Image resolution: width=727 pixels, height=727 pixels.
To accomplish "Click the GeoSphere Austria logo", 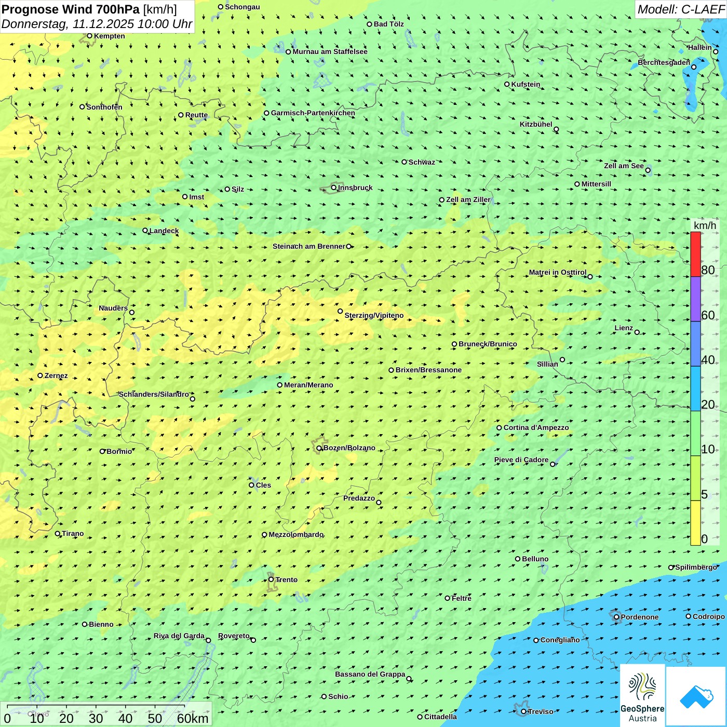I will click(642, 696).
